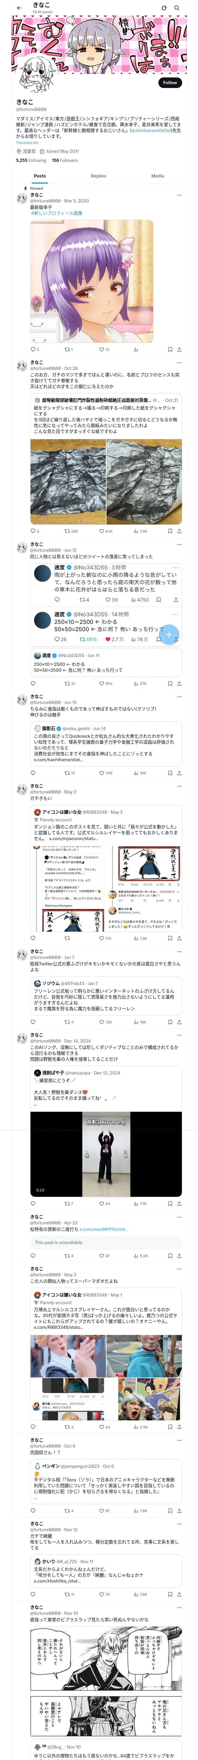Open more options on pinned post
The width and height of the screenshot is (198, 1760).
coord(180,195)
